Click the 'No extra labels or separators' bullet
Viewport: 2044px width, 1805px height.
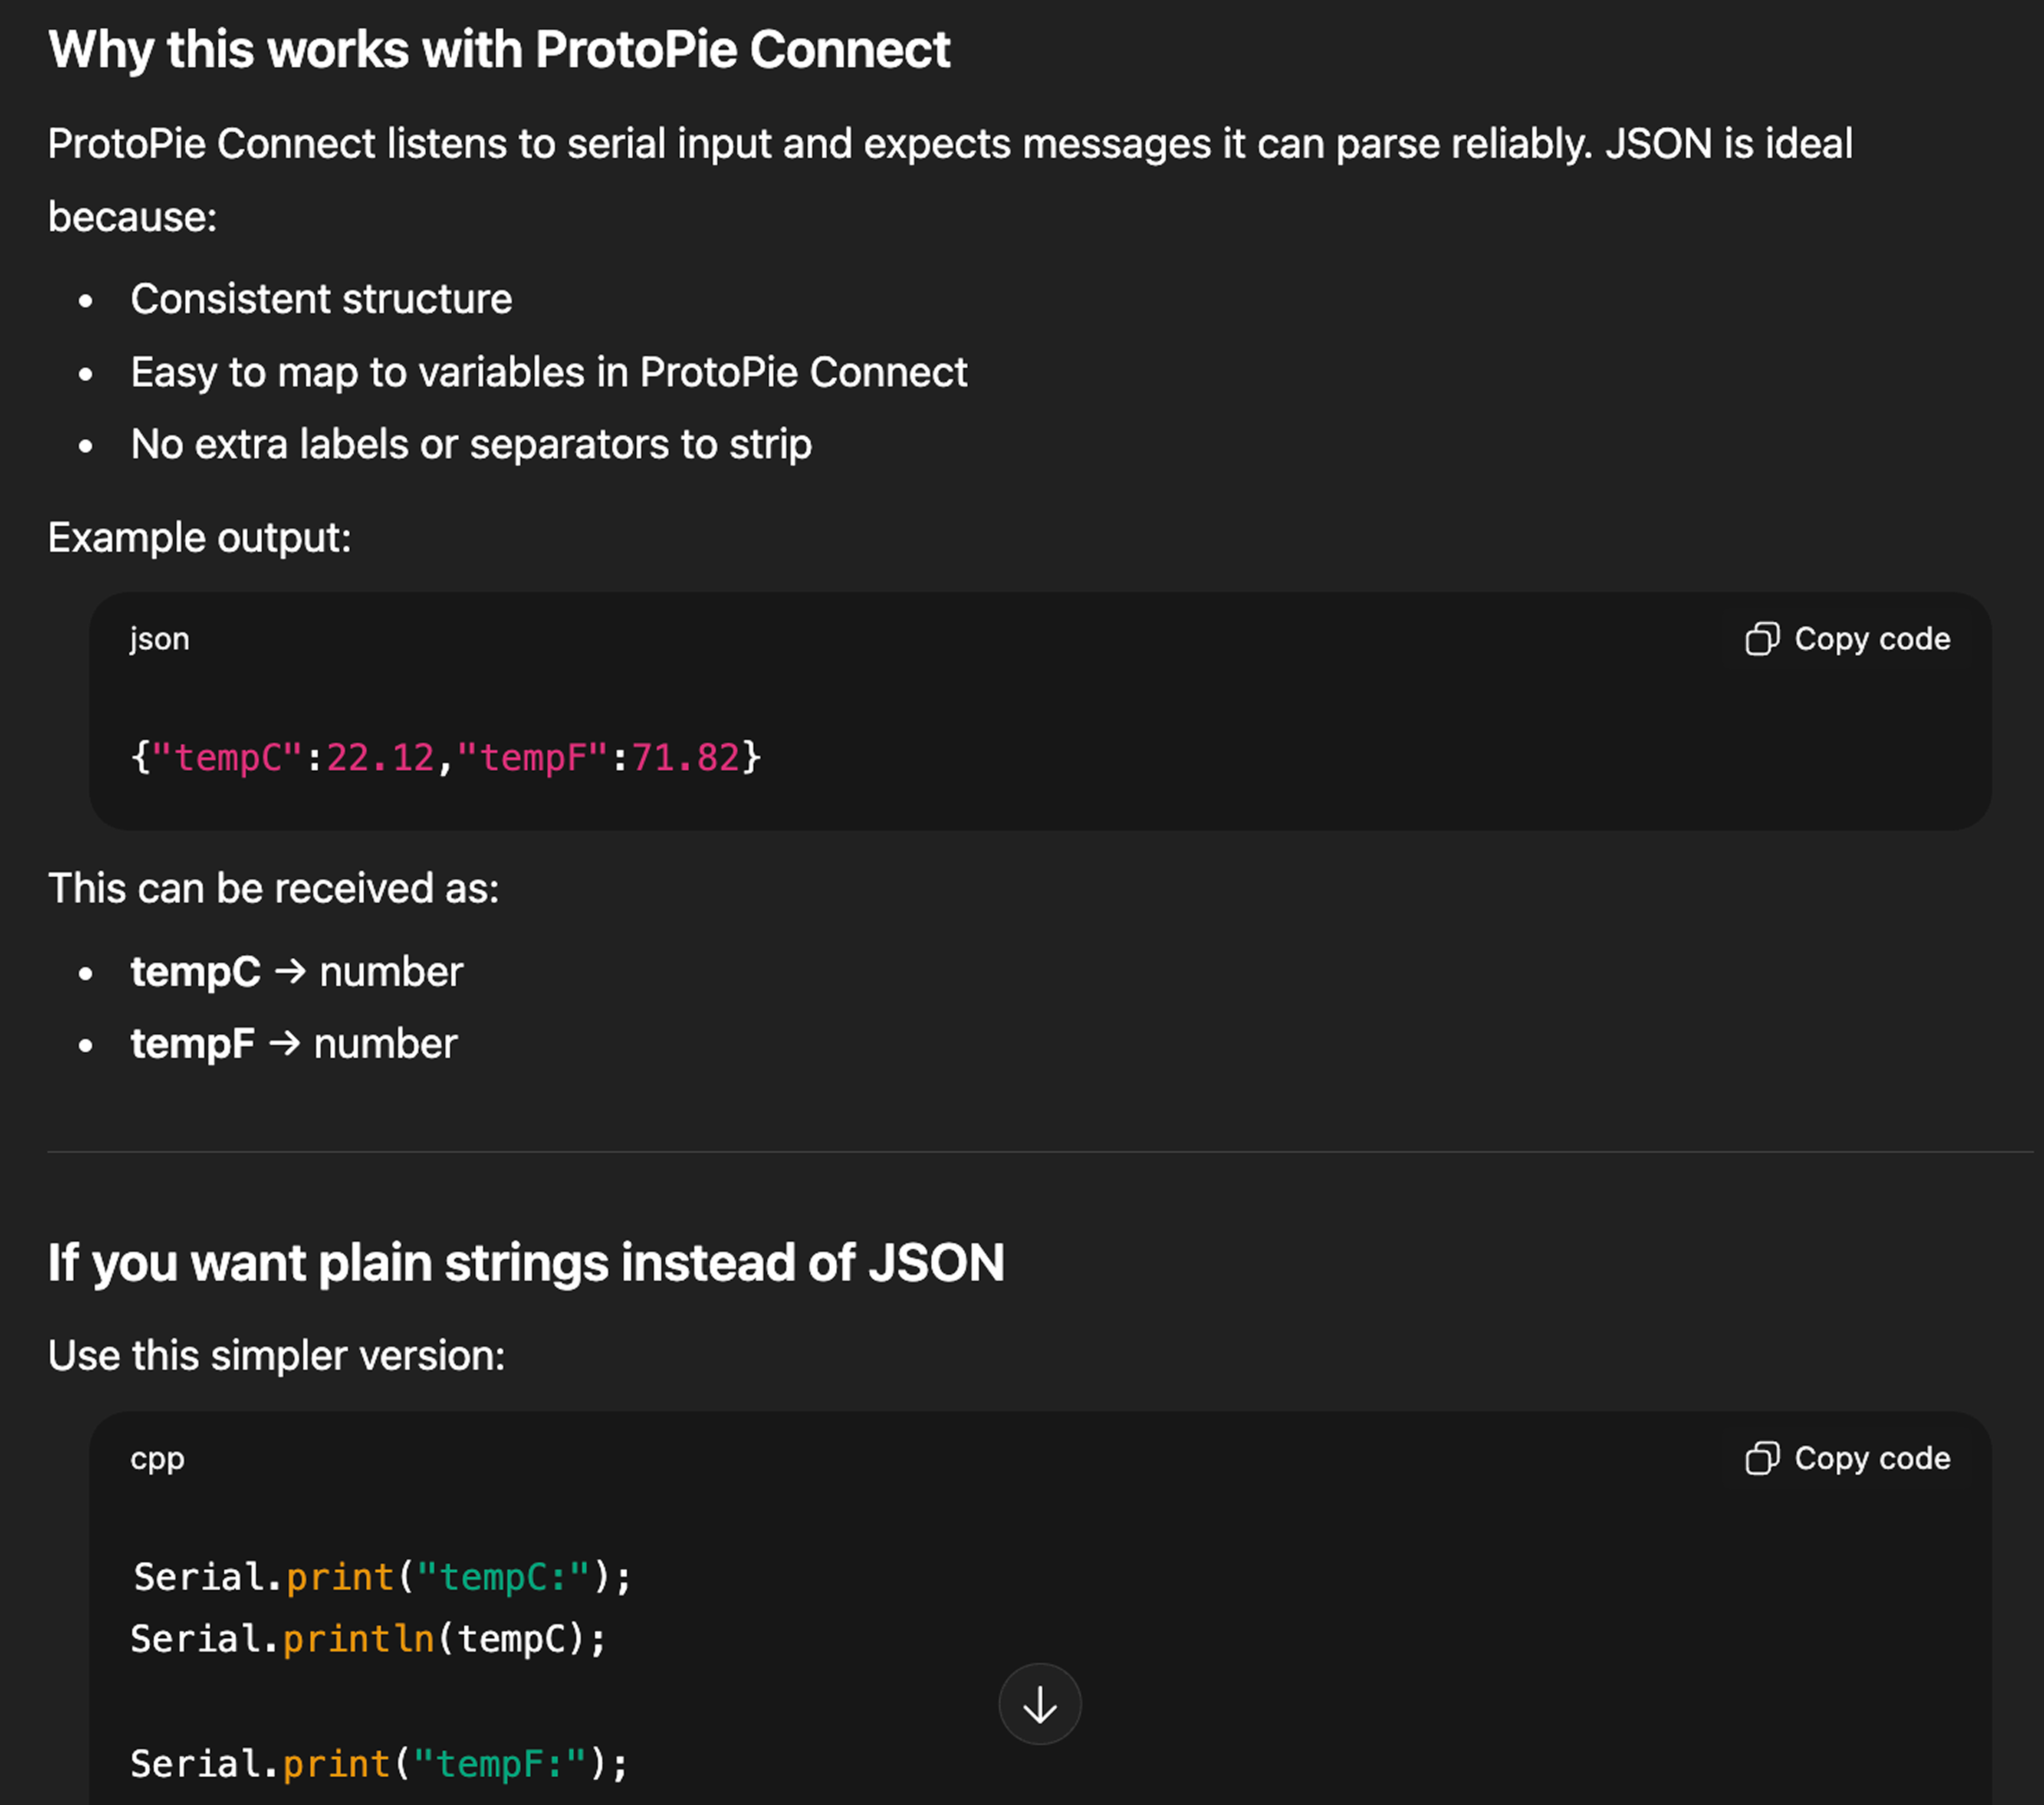(x=470, y=444)
